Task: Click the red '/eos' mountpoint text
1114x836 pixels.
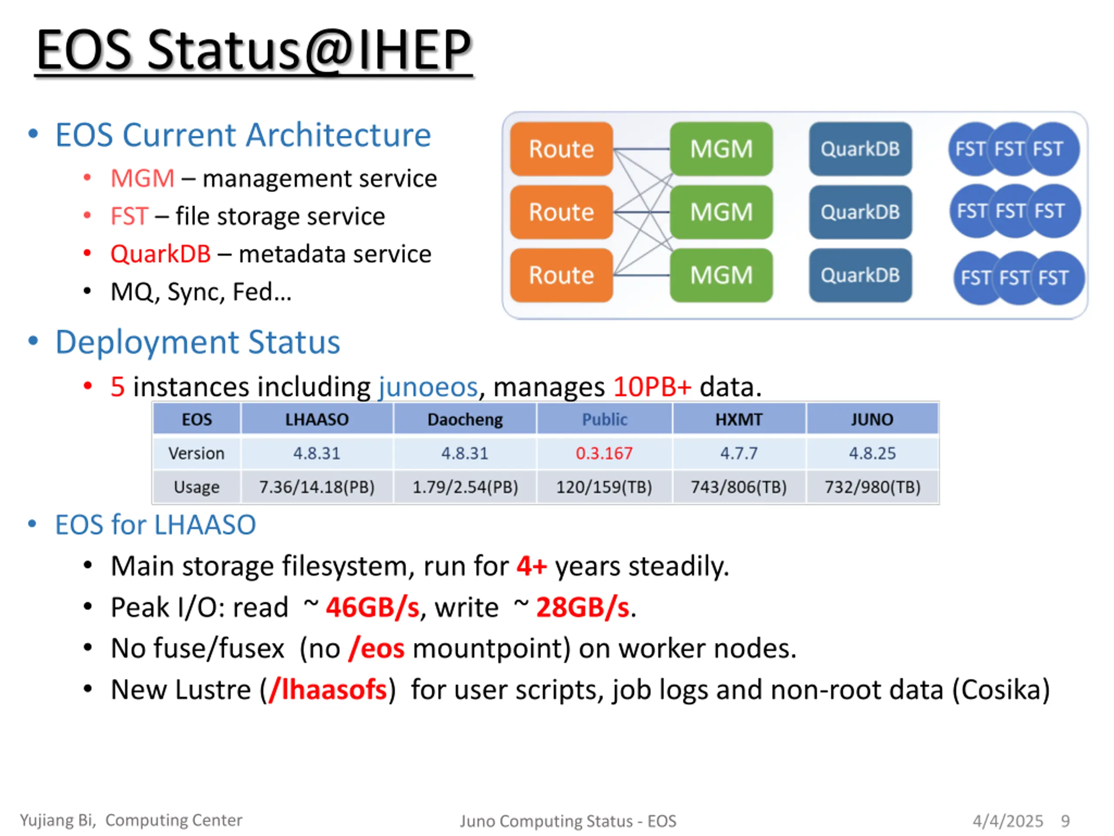Action: (x=376, y=648)
